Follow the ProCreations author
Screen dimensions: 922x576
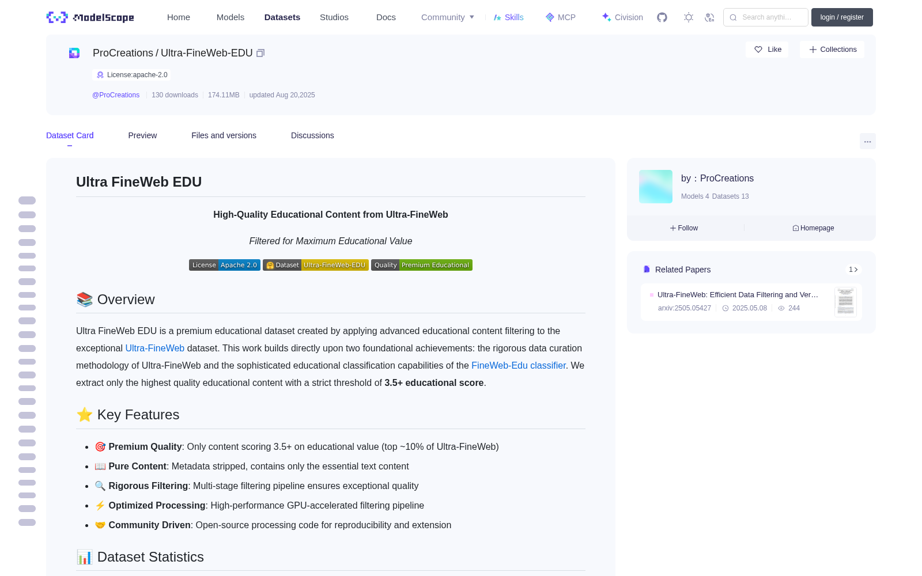684,228
